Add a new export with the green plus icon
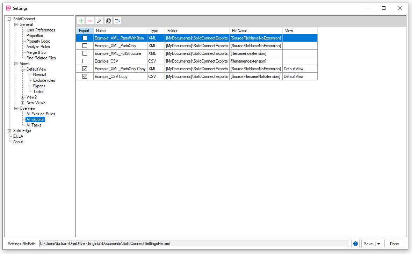The width and height of the screenshot is (412, 254). click(81, 21)
